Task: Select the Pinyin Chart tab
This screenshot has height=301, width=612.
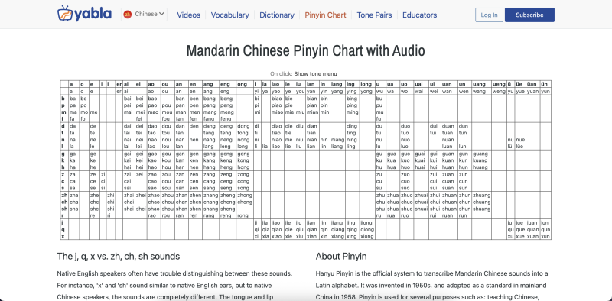Action: [326, 15]
